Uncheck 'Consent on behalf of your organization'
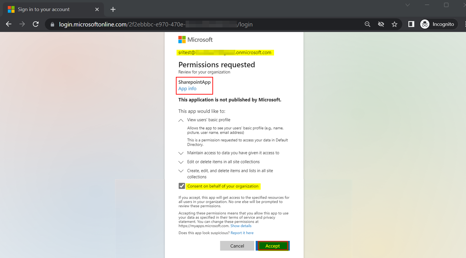This screenshot has width=466, height=258. click(182, 186)
